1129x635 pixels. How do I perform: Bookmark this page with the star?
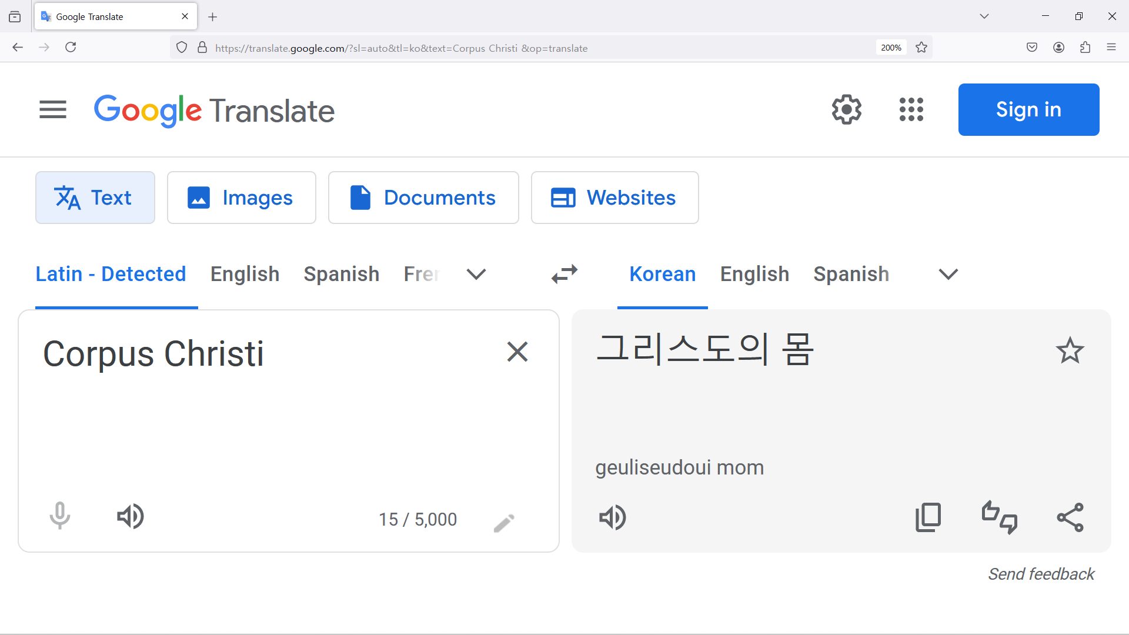click(921, 48)
